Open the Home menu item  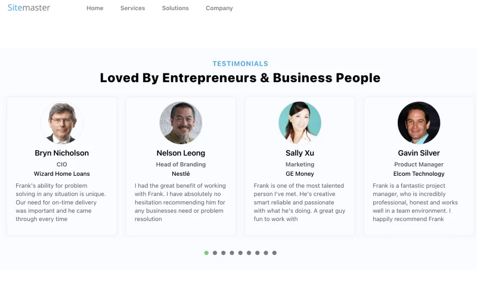[95, 8]
